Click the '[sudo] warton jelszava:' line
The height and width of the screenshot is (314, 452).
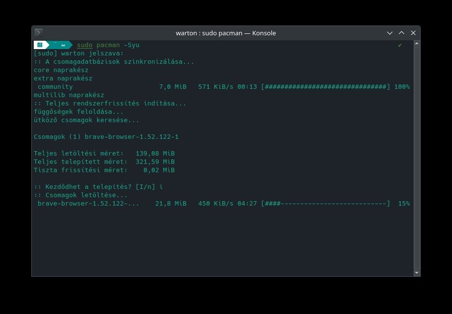tap(79, 53)
